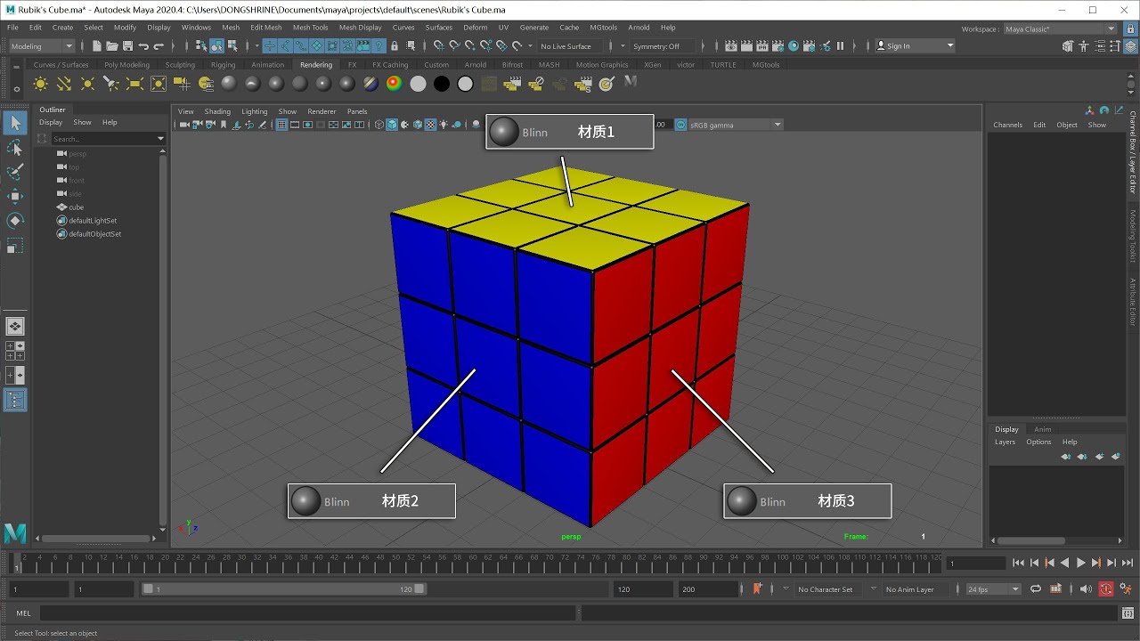
Task: Create a spot light from the shelf
Action: (111, 84)
